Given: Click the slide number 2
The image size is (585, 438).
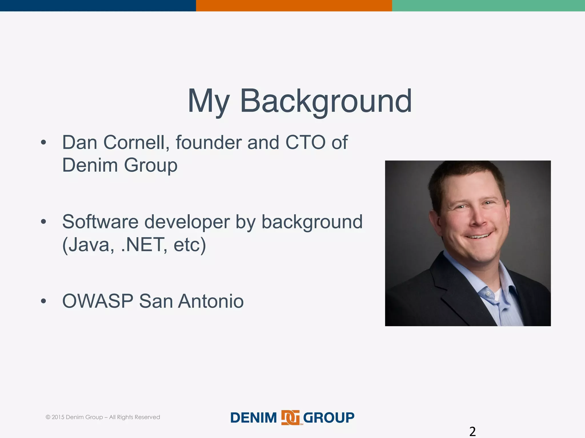Looking at the screenshot, I should coord(472,431).
